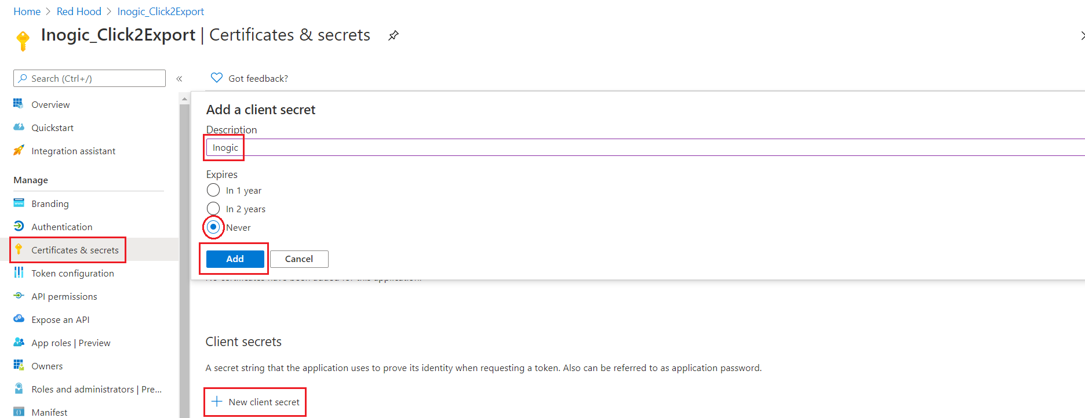
Task: Open the Integration assistant rocket icon
Action: [19, 150]
